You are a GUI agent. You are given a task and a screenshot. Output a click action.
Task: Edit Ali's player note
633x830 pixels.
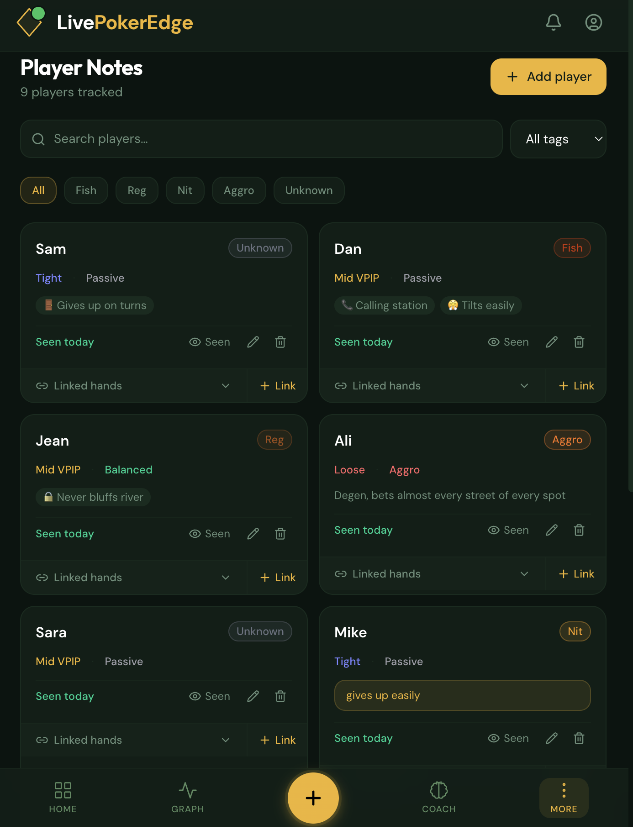[x=552, y=530]
